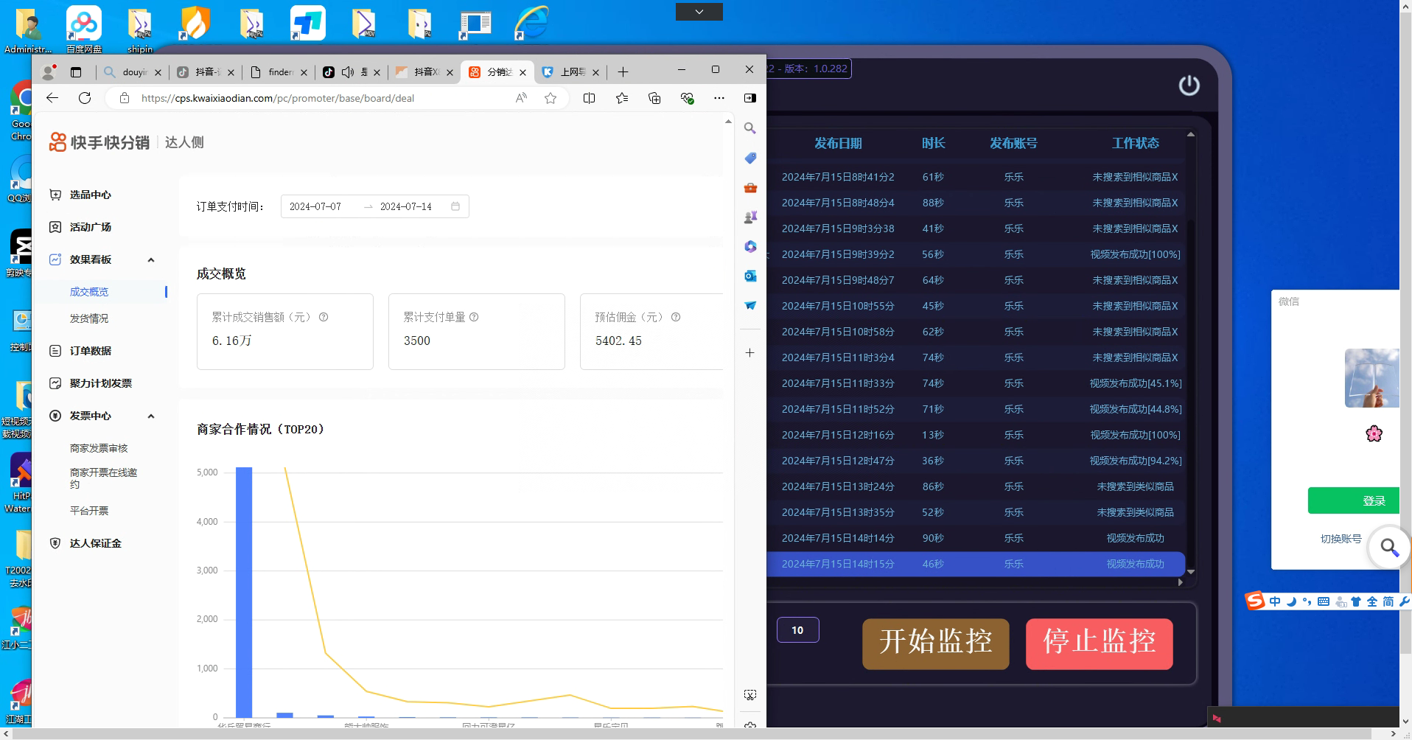This screenshot has width=1412, height=740.
Task: Open soft keyboard icon on IME bar
Action: click(x=1324, y=601)
